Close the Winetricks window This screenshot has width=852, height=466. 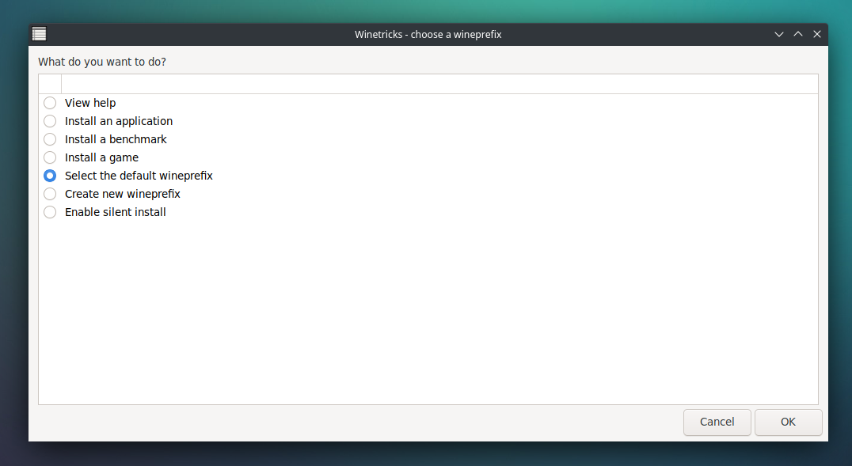816,34
